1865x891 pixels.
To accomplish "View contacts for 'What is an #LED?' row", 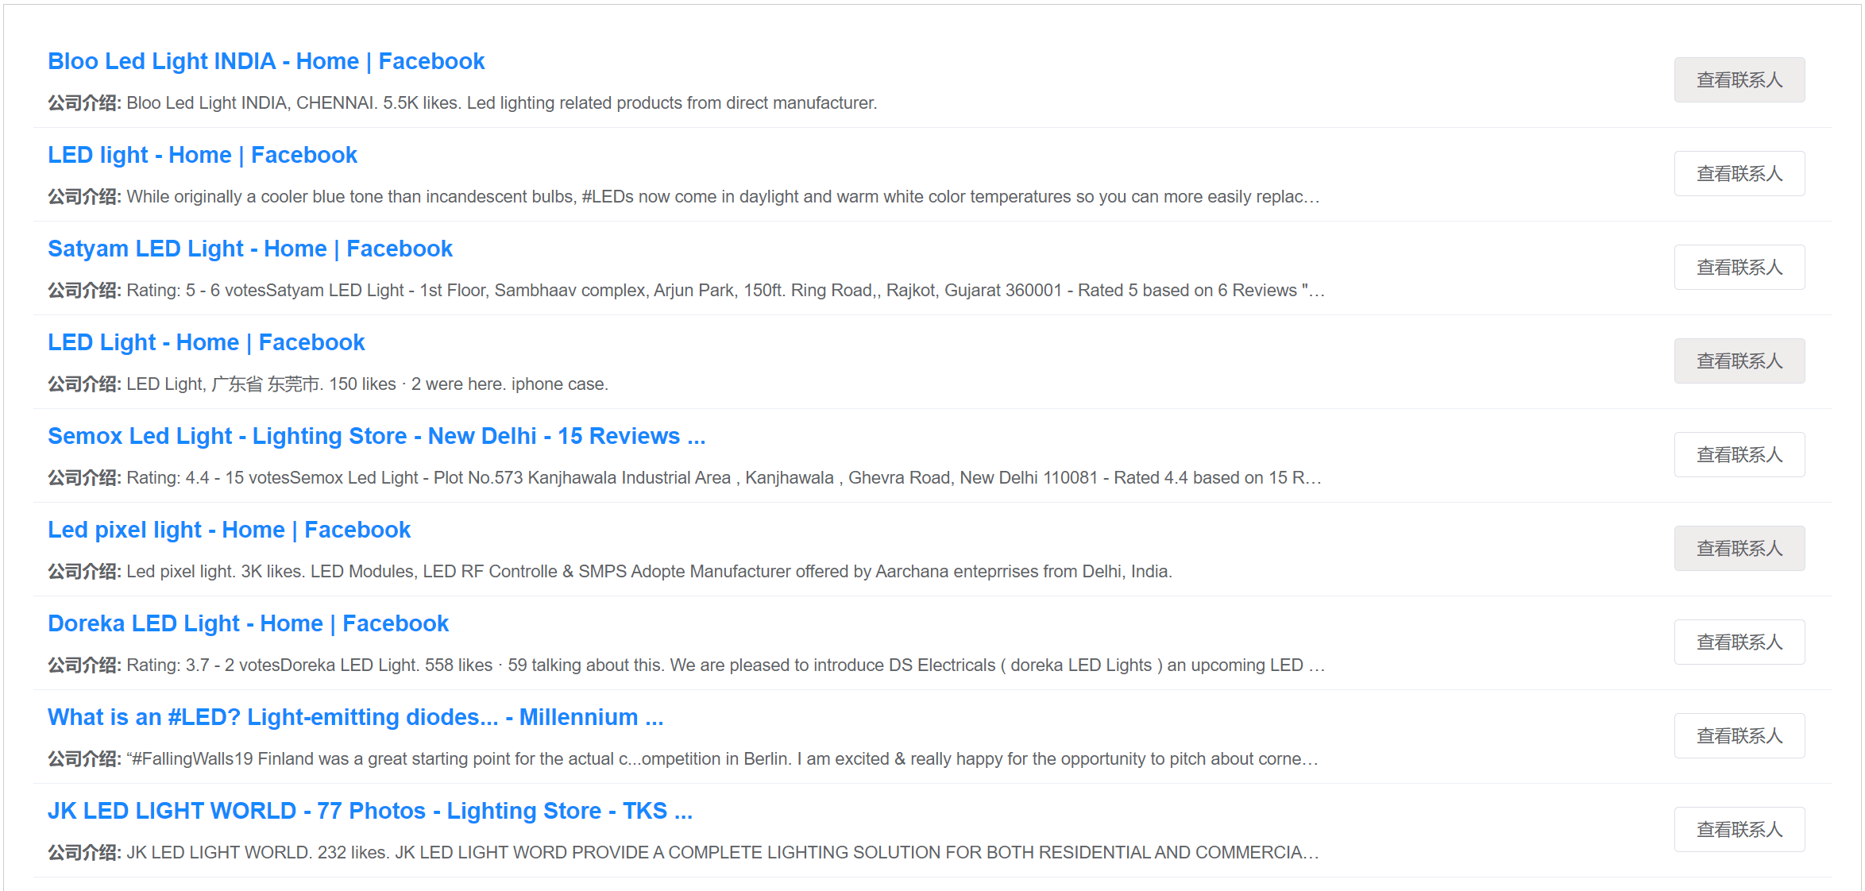I will coord(1740,735).
